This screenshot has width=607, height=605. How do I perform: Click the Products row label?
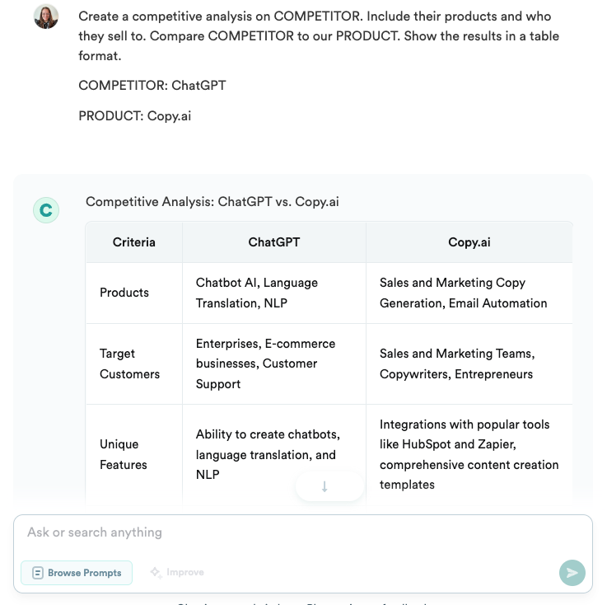[124, 293]
